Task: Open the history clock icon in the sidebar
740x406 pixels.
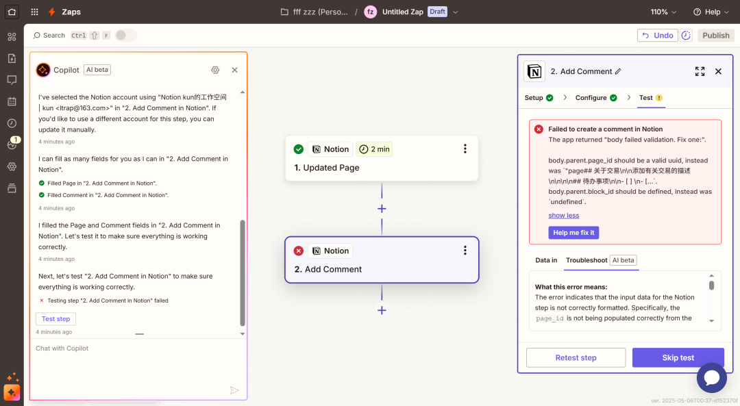Action: (x=12, y=123)
